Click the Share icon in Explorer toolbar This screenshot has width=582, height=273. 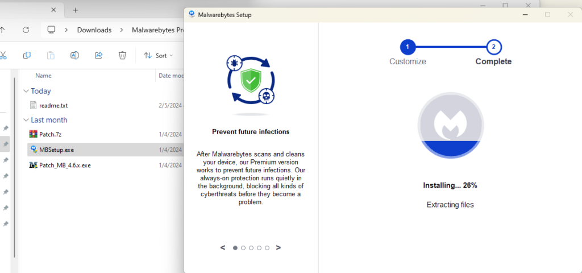98,55
